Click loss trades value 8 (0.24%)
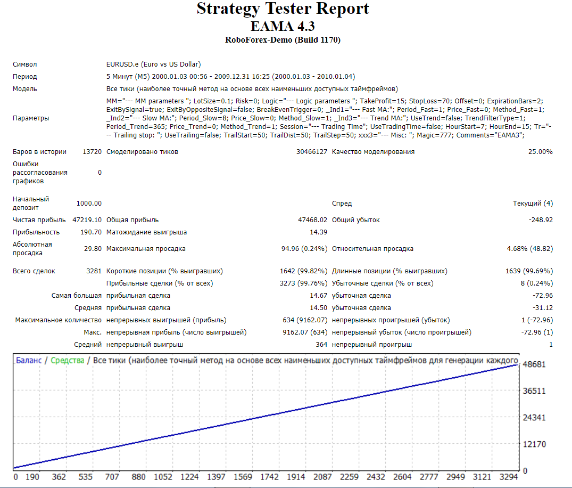572x488 pixels. [x=536, y=283]
